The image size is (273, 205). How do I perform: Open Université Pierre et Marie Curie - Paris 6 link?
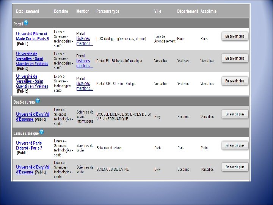pos(32,36)
